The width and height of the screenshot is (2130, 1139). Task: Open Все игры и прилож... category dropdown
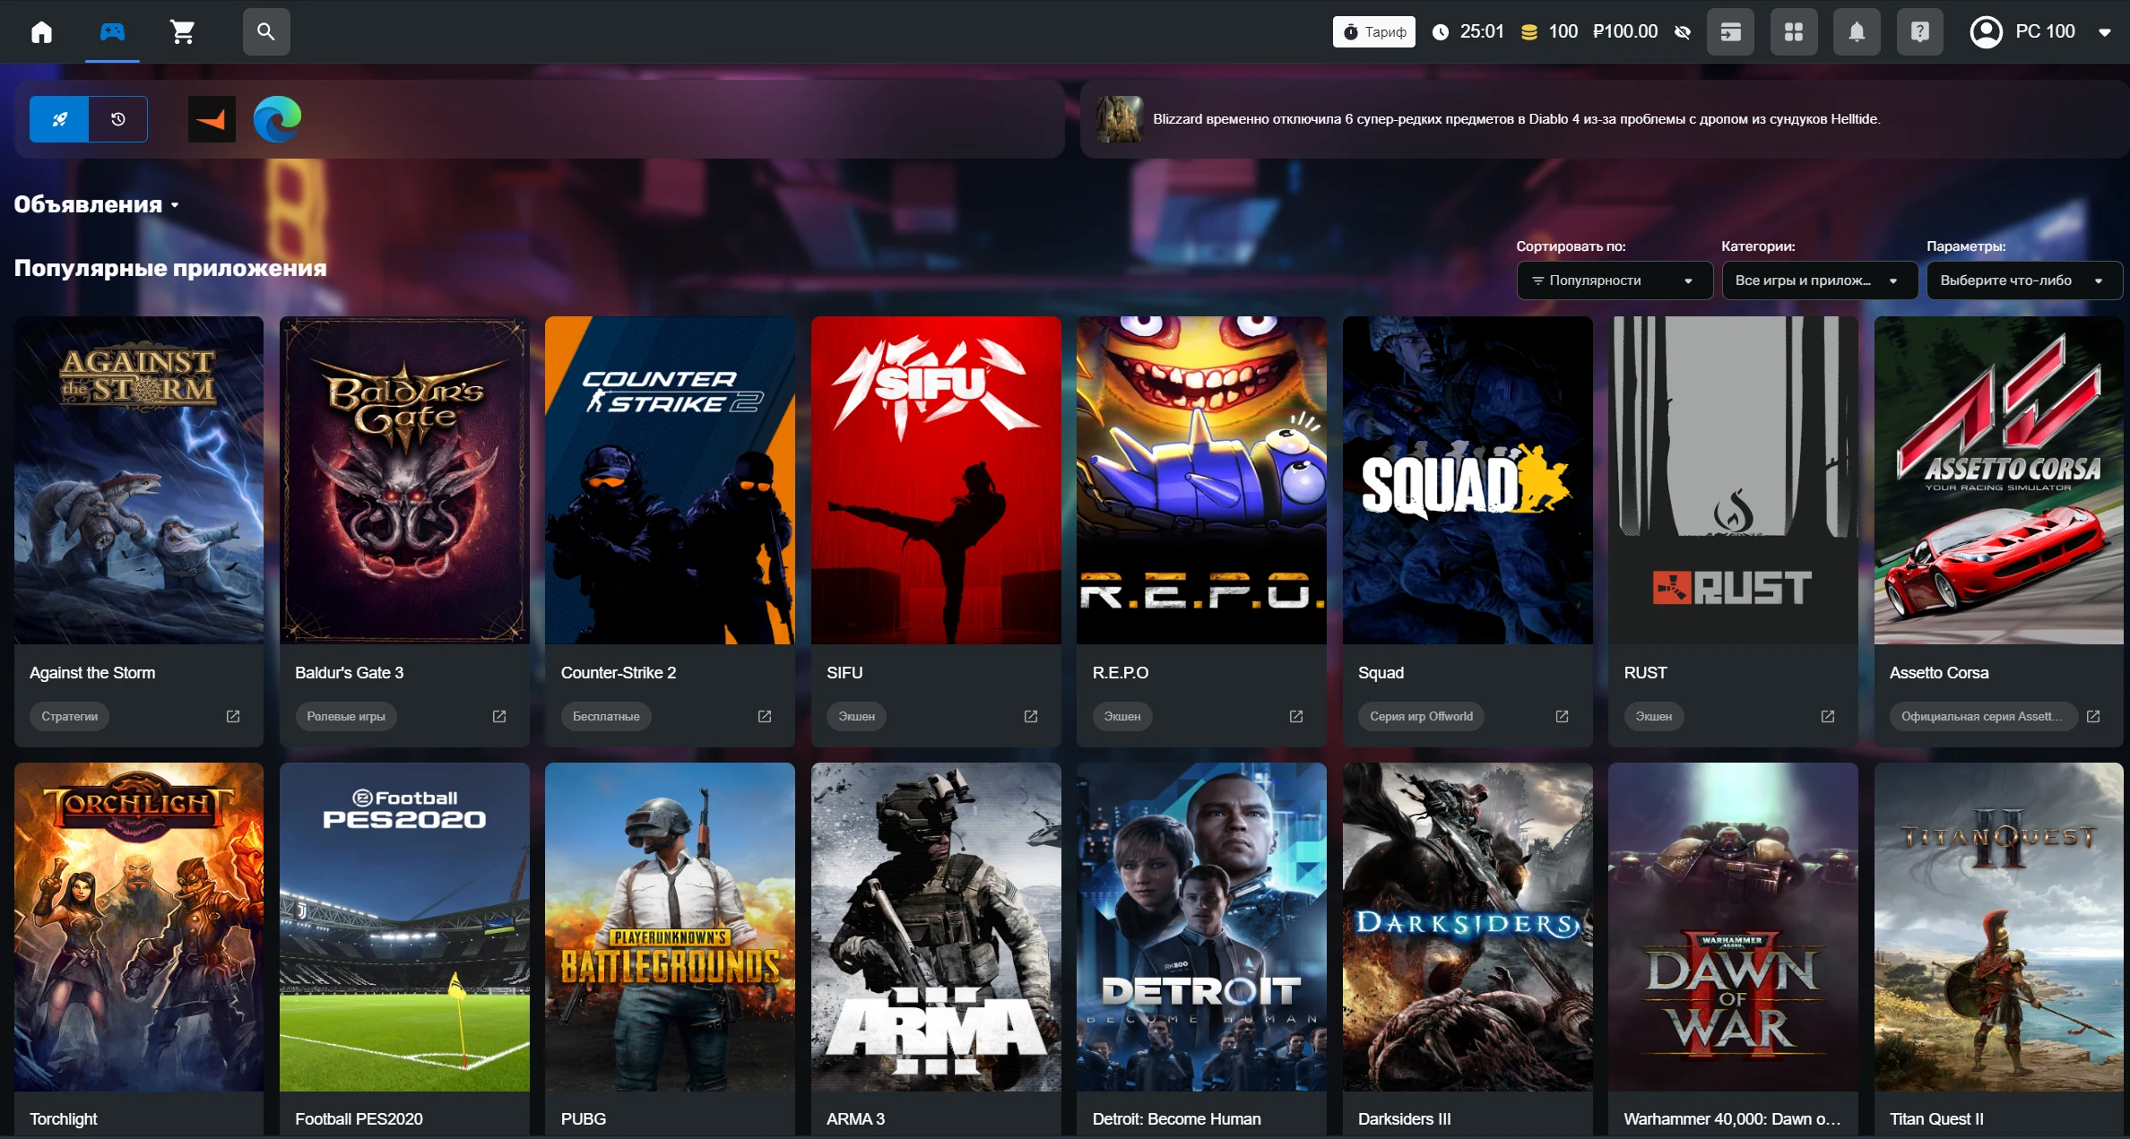tap(1820, 280)
